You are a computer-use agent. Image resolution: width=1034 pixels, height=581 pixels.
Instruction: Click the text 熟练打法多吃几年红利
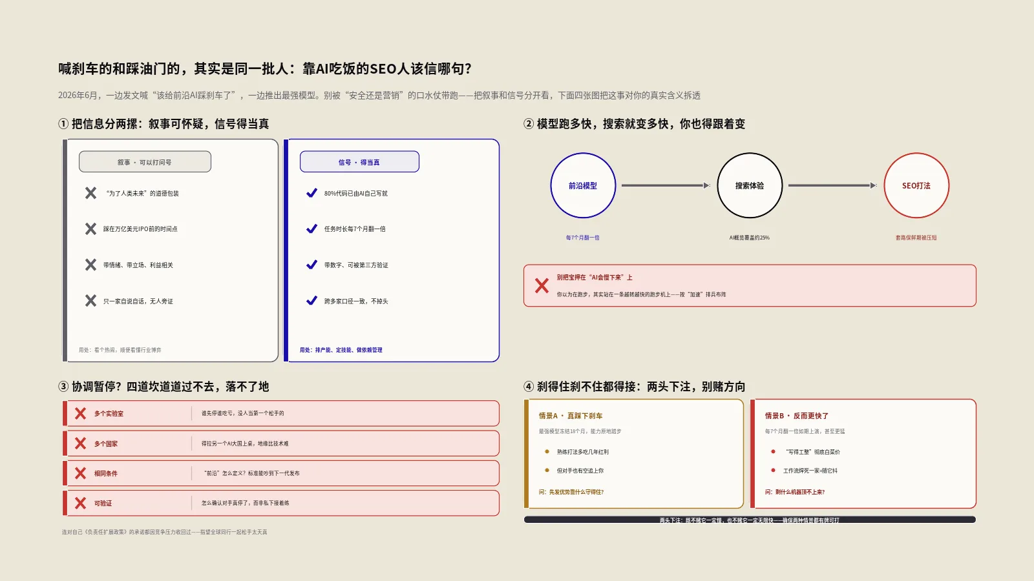(583, 452)
